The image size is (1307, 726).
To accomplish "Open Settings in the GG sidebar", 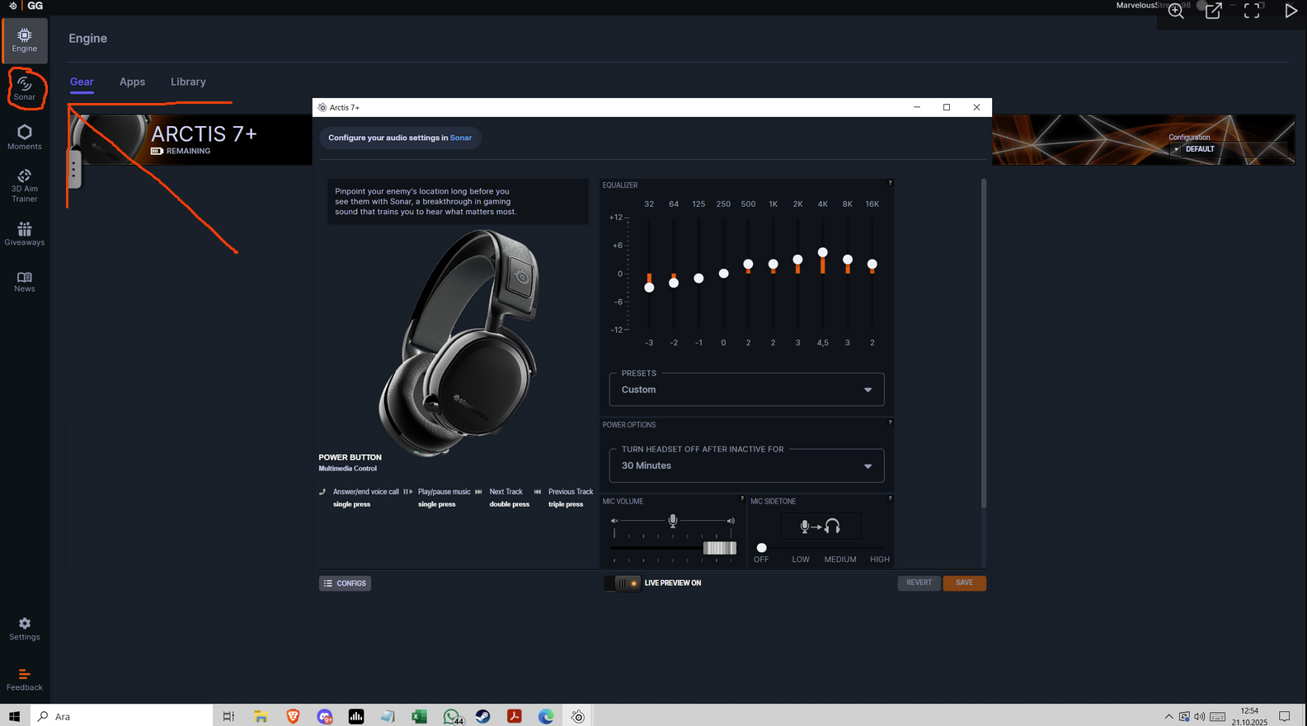I will (25, 629).
